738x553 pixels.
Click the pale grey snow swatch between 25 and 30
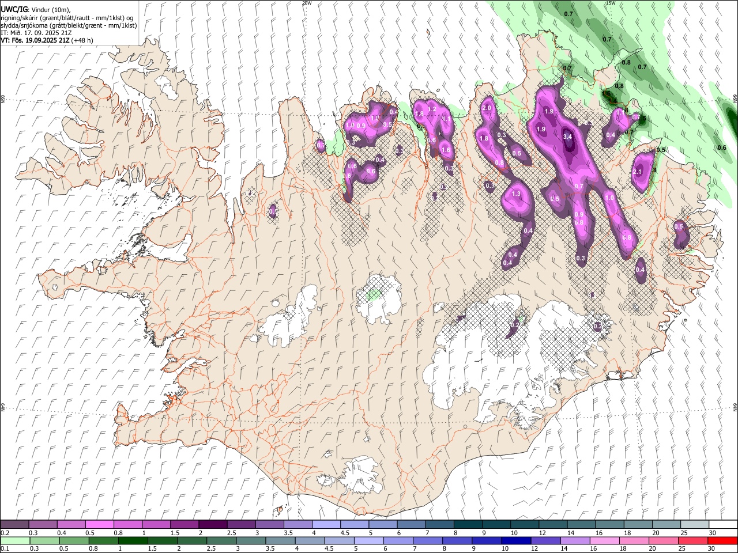[695, 525]
